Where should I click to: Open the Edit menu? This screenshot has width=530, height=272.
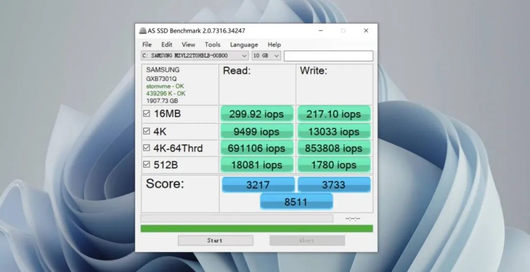(x=167, y=45)
